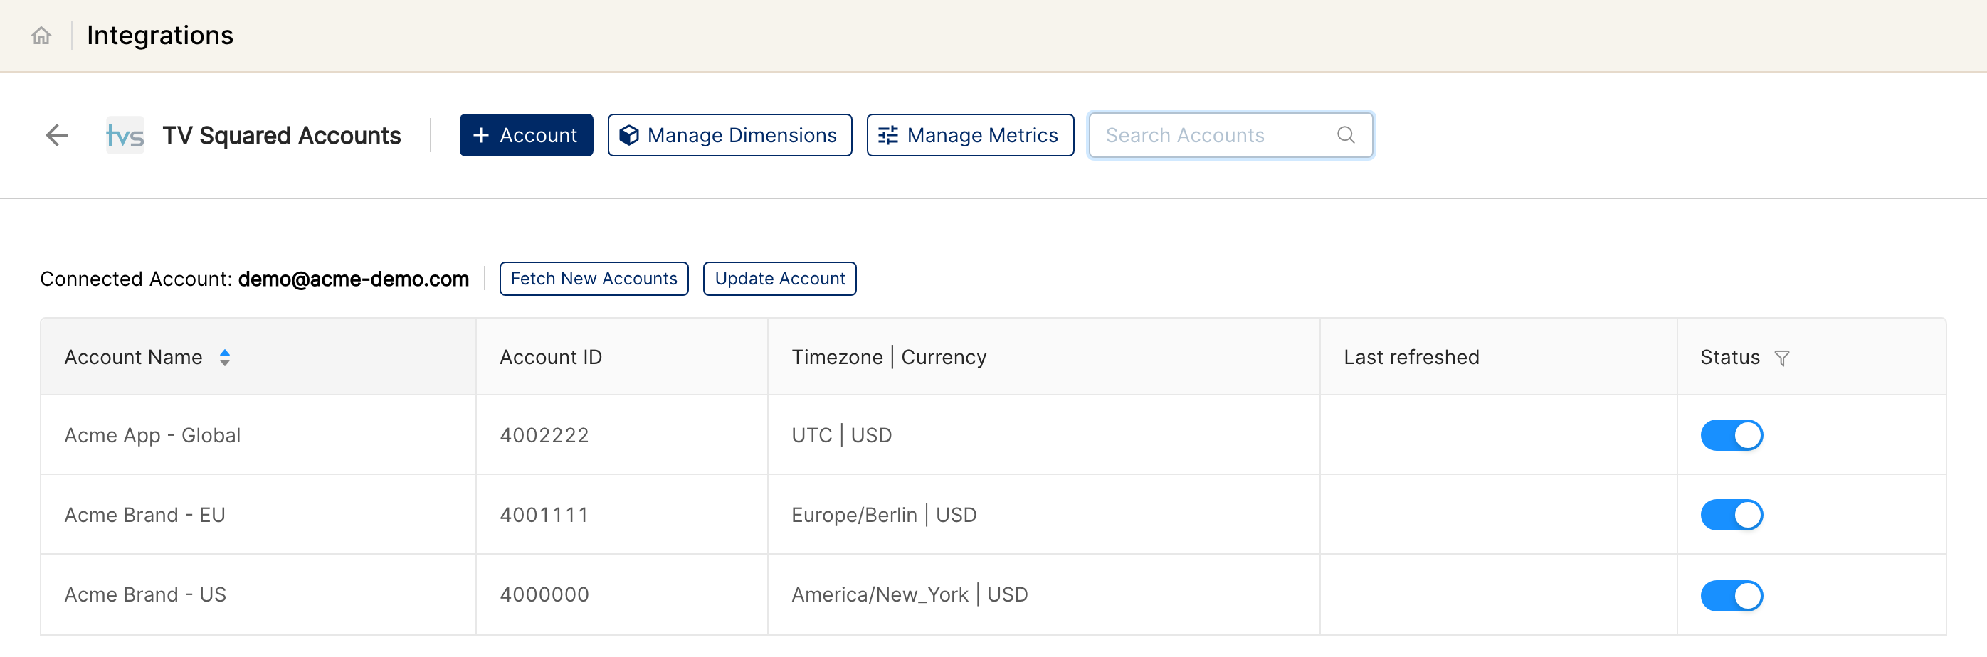This screenshot has width=1987, height=657.
Task: Open Manage Metrics
Action: coord(969,136)
